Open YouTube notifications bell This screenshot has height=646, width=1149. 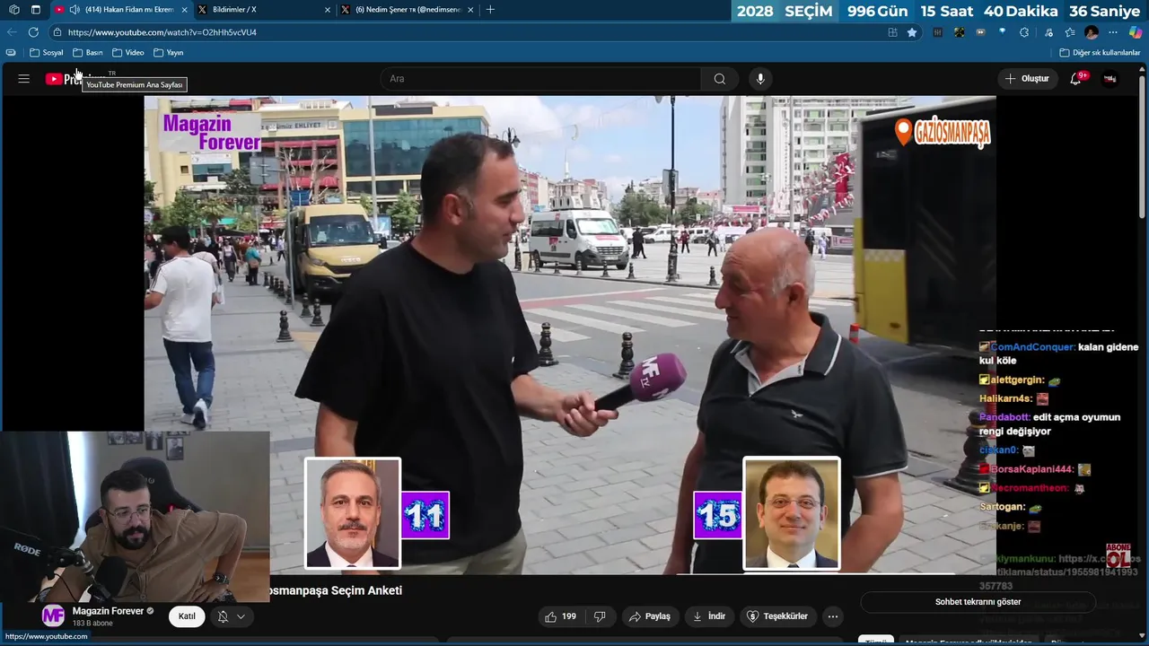[1076, 79]
